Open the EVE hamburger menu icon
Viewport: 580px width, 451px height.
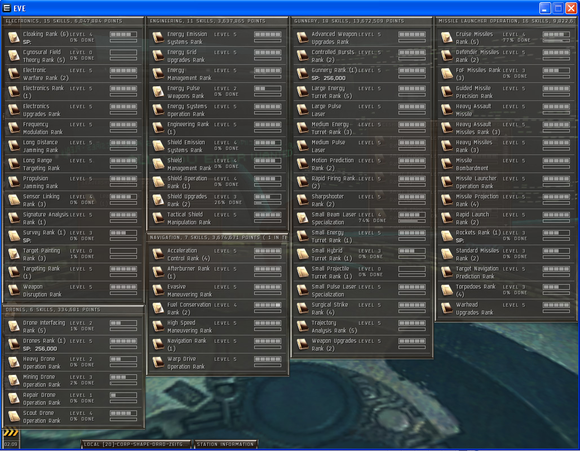pyautogui.click(x=7, y=8)
